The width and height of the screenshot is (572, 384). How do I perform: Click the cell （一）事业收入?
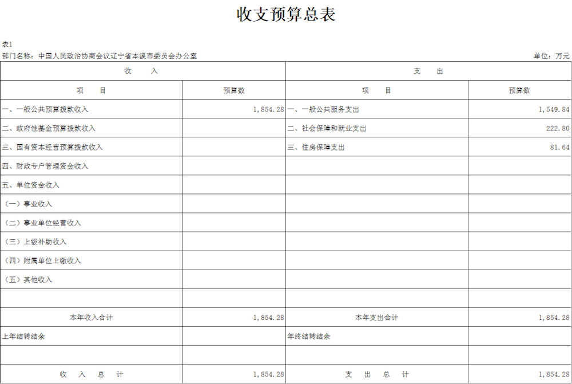[x=92, y=204]
